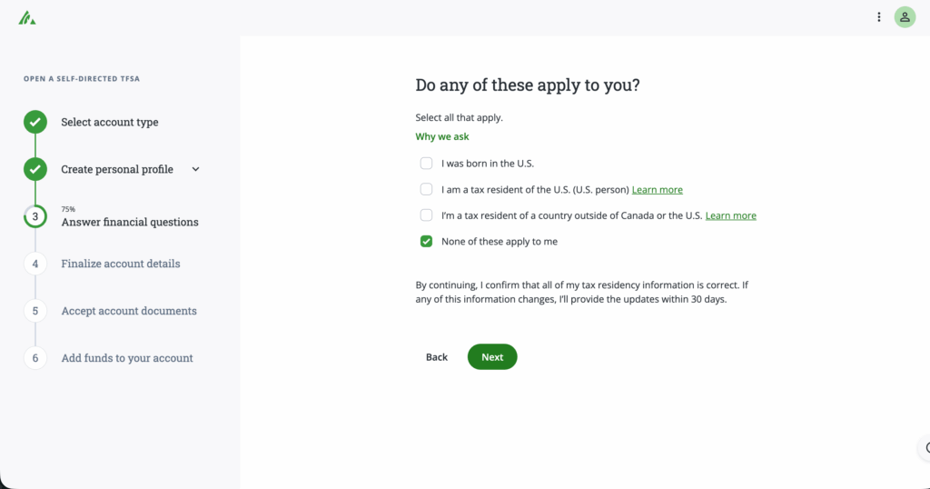
Task: Expand the 'Why we ask' explanation
Action: tap(442, 137)
